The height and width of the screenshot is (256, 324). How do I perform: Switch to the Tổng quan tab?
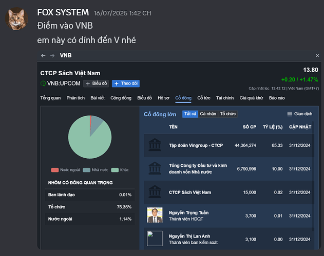click(x=50, y=98)
